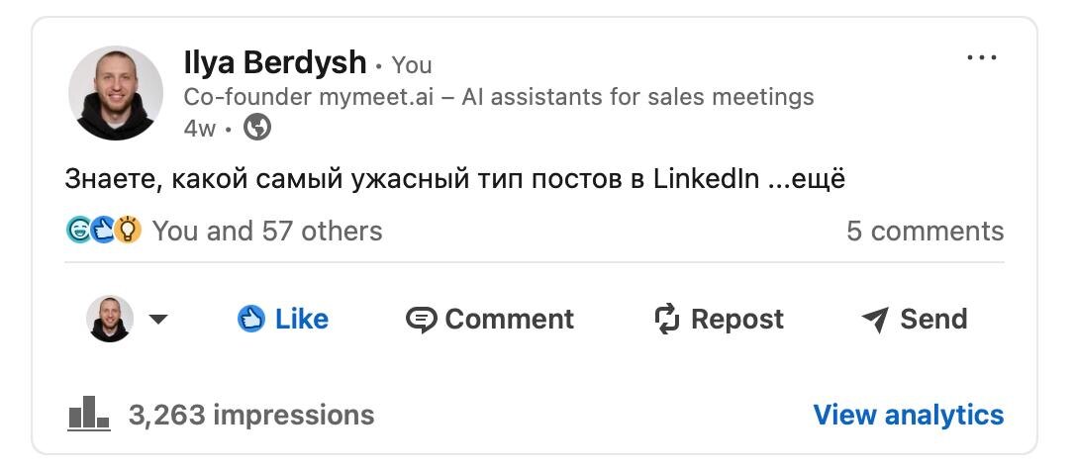Open the reaction emoji icons cluster
This screenshot has width=1075, height=471.
coord(104,231)
